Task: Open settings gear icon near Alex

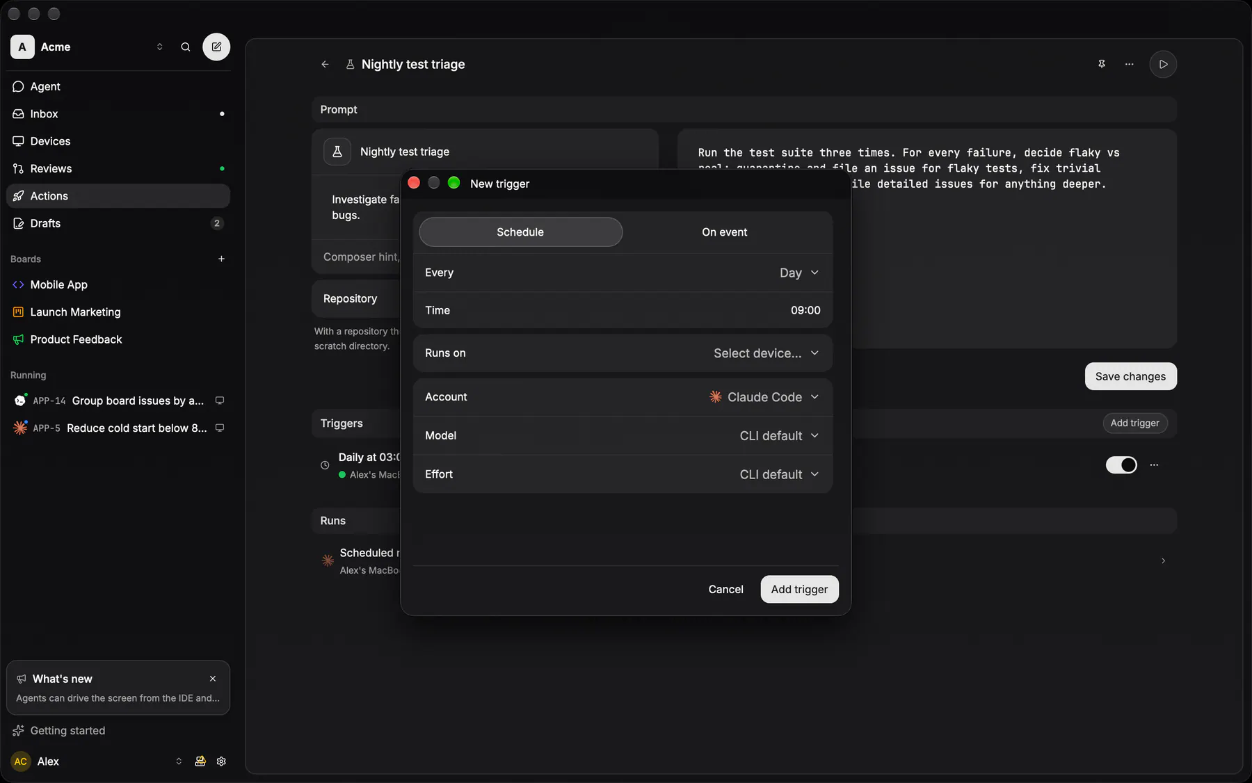Action: click(x=221, y=761)
